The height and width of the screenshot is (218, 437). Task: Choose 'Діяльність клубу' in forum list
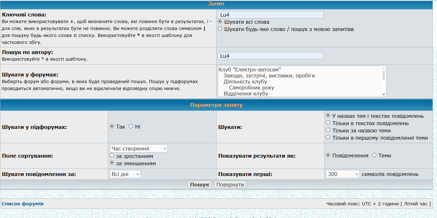tap(245, 82)
